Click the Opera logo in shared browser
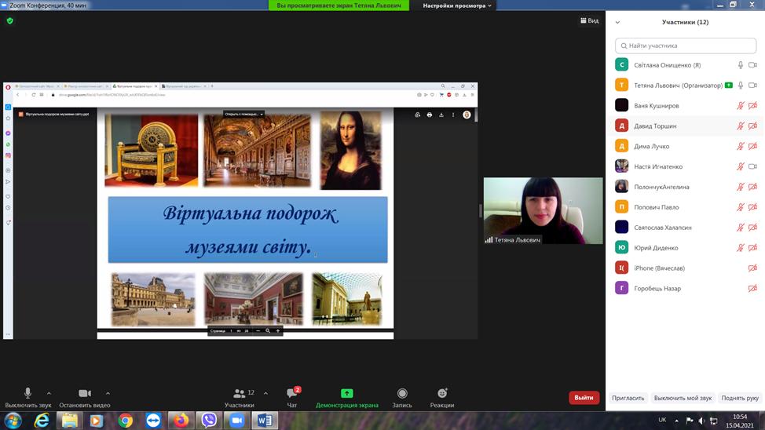The height and width of the screenshot is (430, 765). coord(8,87)
